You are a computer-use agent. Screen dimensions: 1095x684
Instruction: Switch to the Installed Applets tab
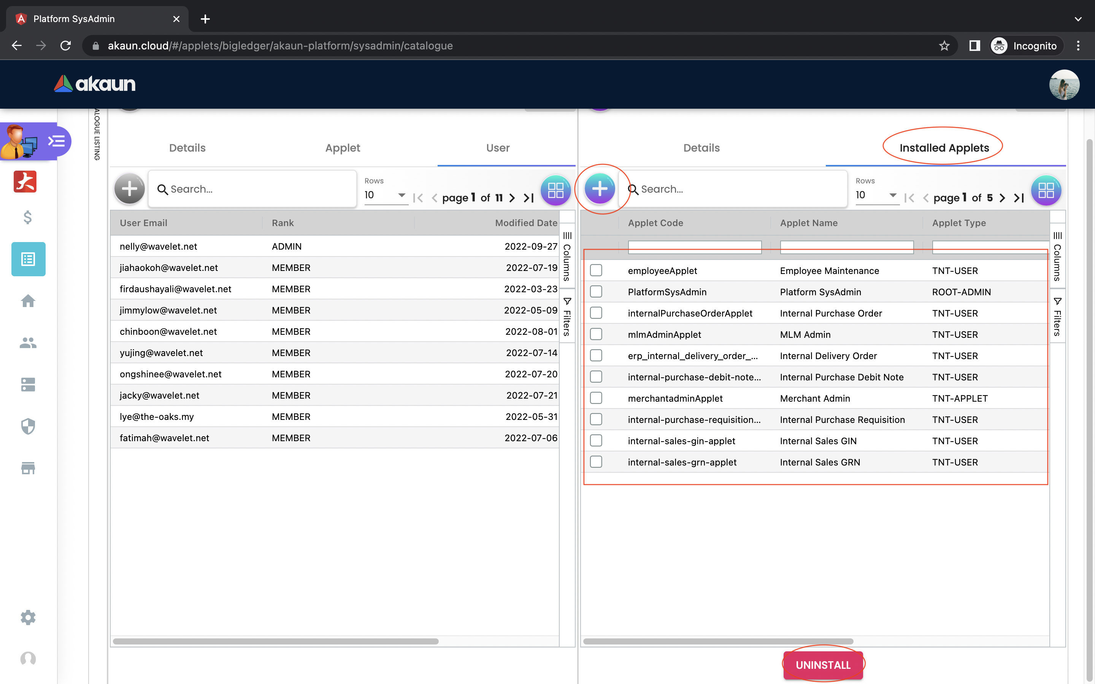click(944, 148)
